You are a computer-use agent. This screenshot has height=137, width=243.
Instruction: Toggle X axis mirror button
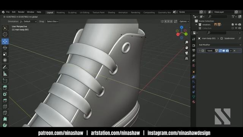coord(166,21)
